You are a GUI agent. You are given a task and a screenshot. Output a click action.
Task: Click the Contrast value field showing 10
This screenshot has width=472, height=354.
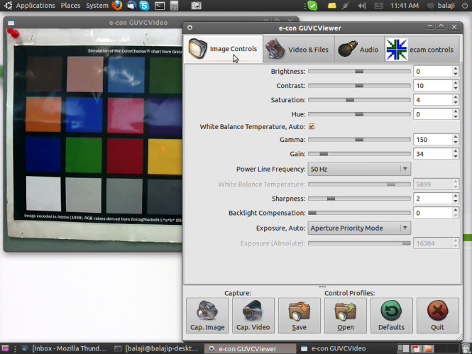[x=433, y=86]
